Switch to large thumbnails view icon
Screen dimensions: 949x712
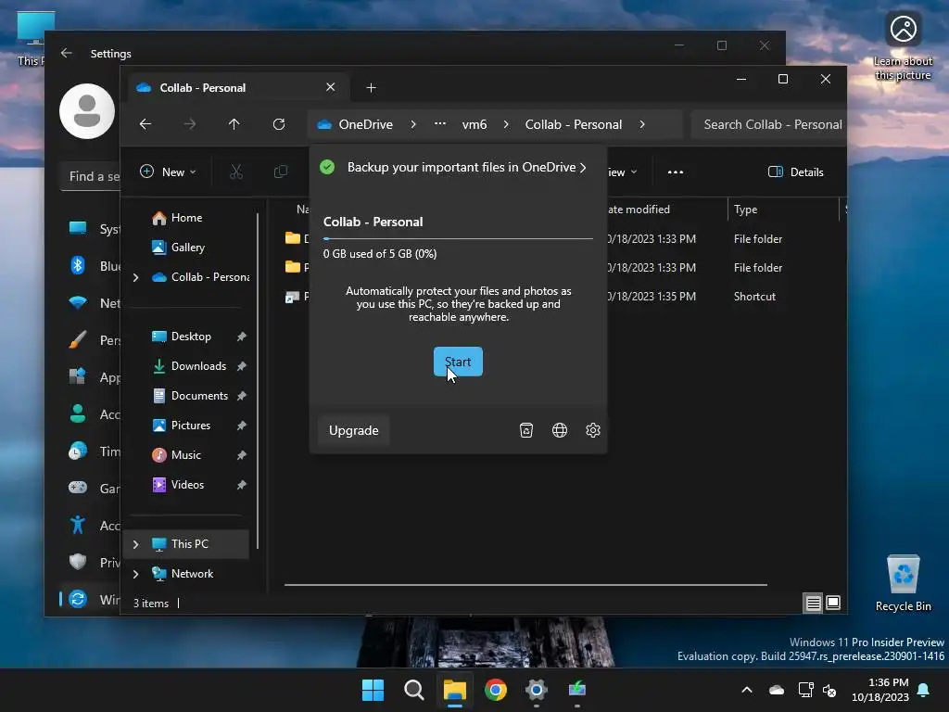tap(833, 603)
